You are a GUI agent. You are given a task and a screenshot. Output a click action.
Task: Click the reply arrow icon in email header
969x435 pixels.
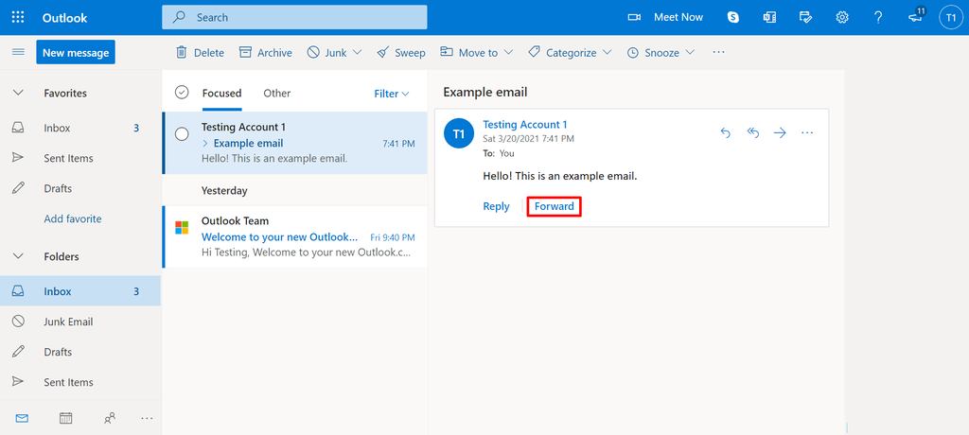click(x=726, y=132)
